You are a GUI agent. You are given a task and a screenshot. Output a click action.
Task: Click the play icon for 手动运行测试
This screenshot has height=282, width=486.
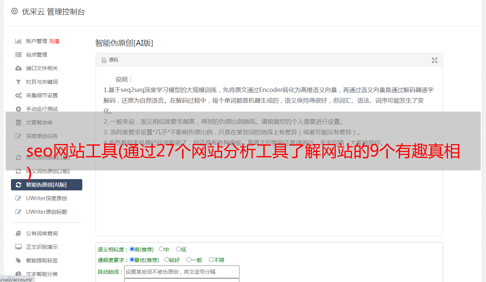coord(18,109)
